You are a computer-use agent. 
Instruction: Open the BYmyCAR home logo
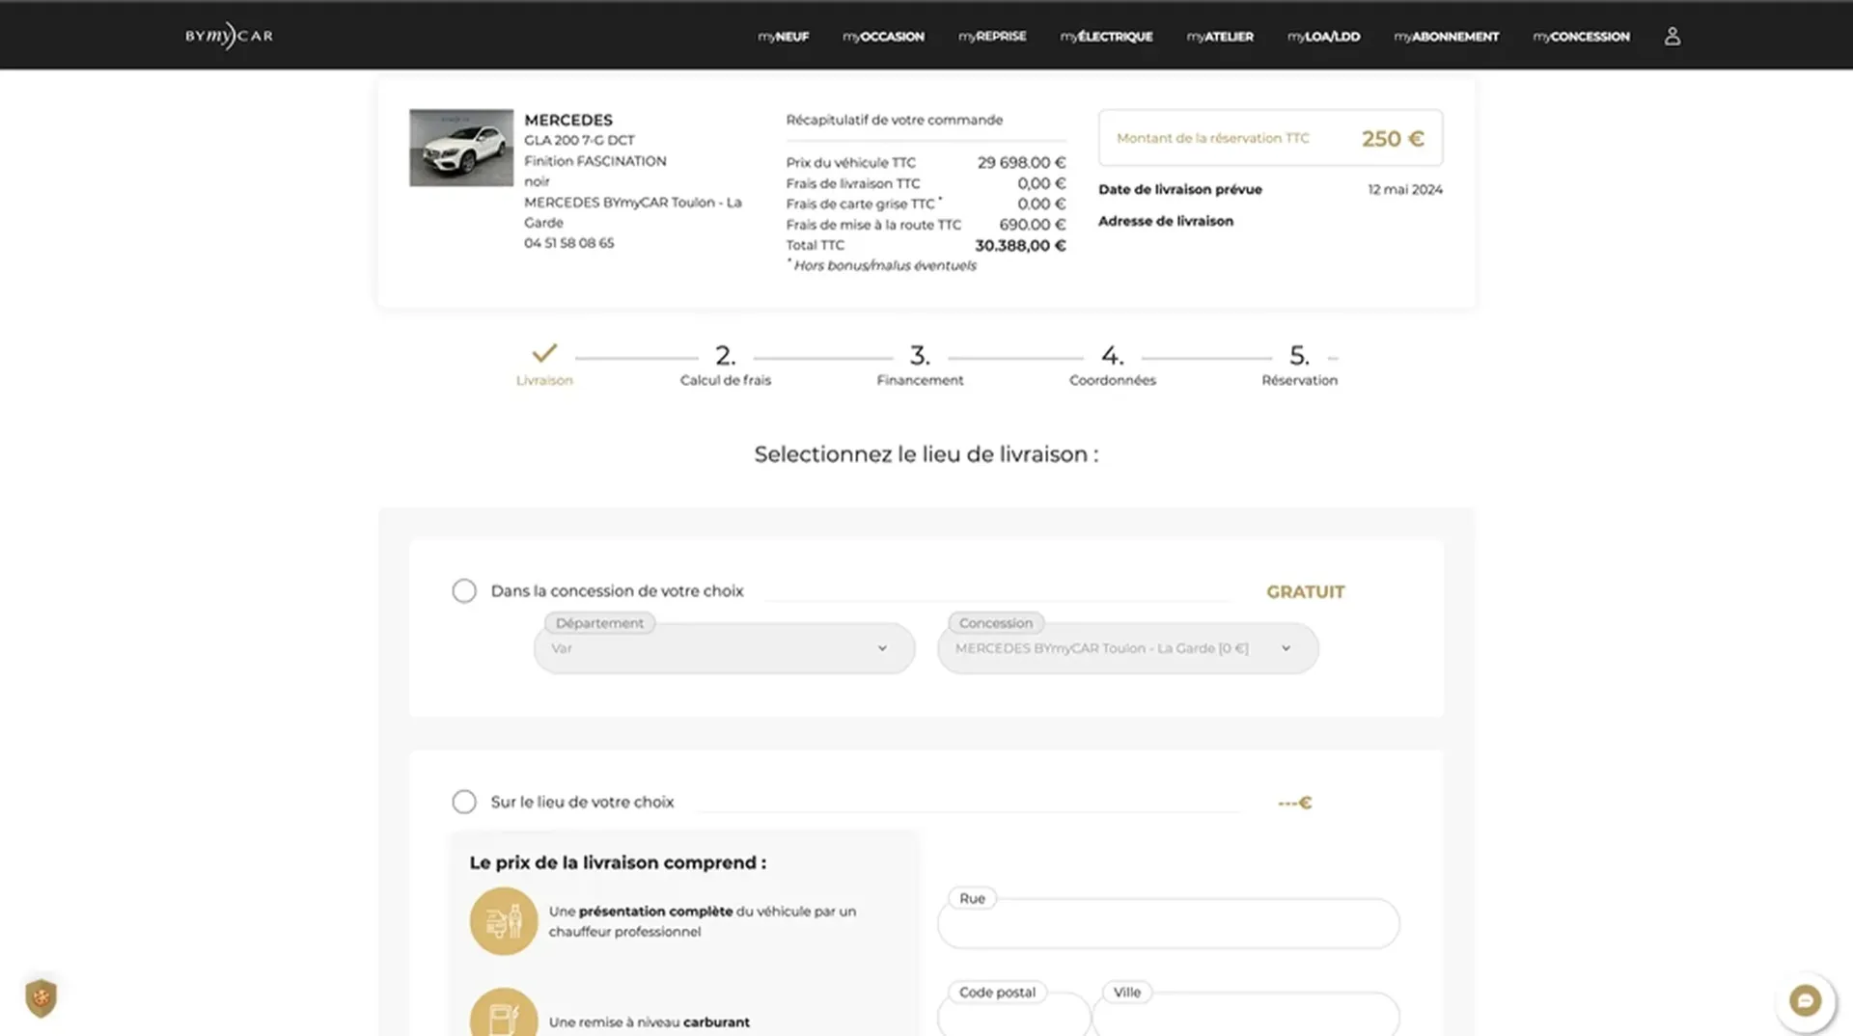(x=229, y=36)
